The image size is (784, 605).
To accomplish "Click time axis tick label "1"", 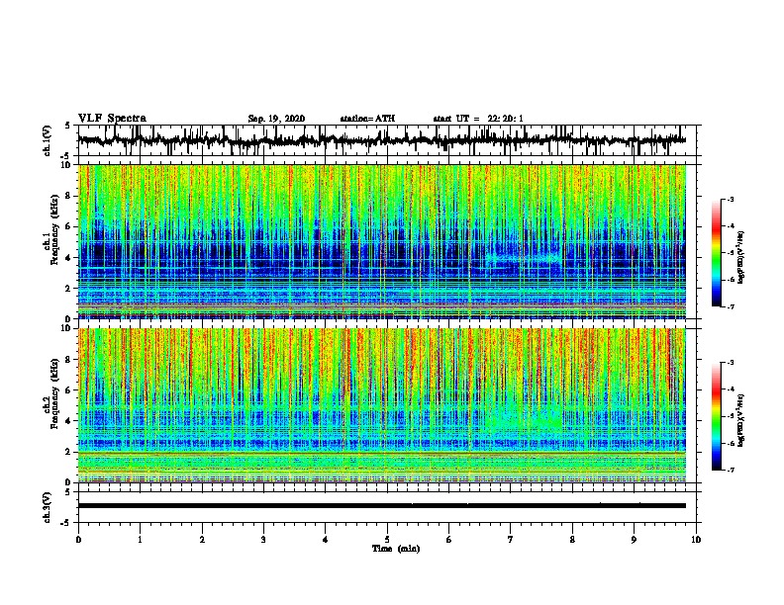I will (x=140, y=540).
